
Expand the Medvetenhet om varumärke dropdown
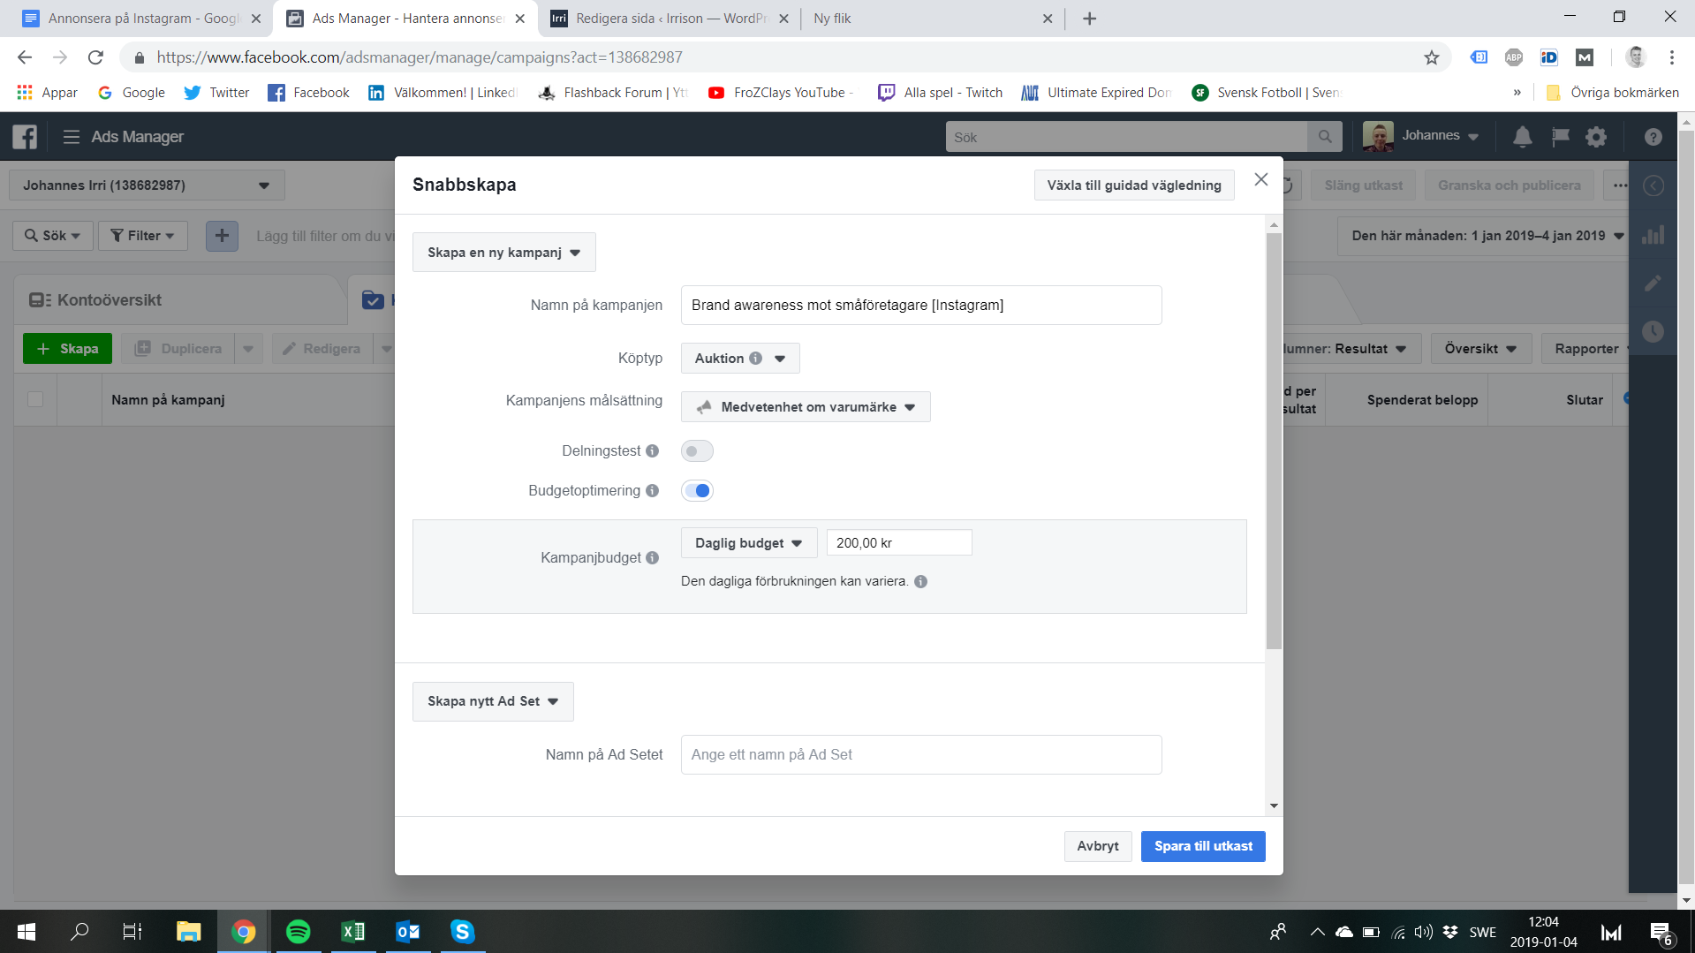[805, 407]
